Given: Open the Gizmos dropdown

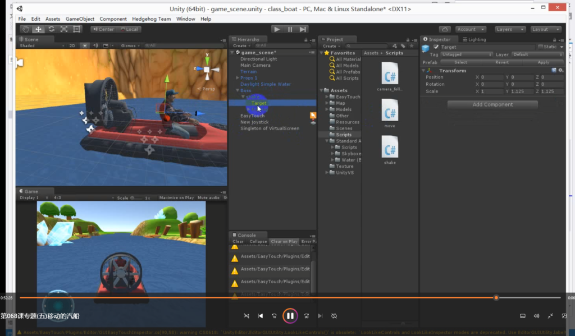Looking at the screenshot, I should (130, 45).
